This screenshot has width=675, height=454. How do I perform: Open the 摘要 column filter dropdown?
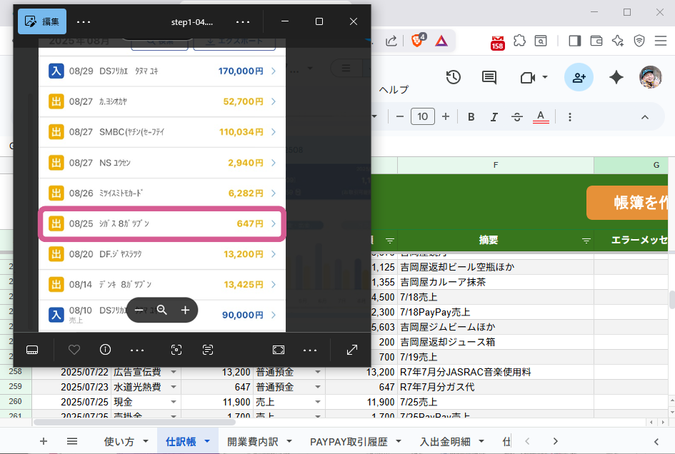click(x=586, y=240)
